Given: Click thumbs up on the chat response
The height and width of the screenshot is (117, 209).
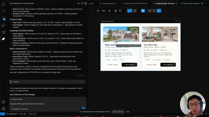Looking at the screenshot, I should pyautogui.click(x=78, y=75).
